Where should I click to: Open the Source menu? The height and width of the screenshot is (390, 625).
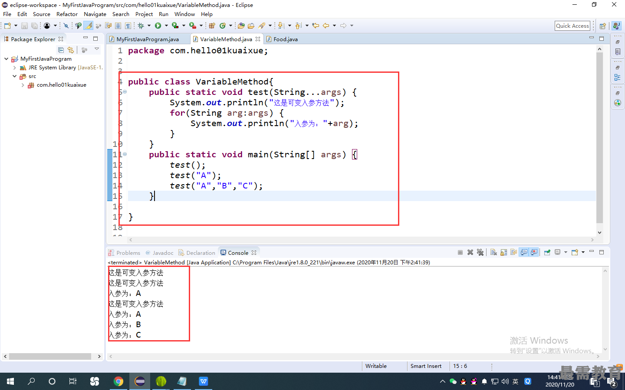click(x=42, y=14)
